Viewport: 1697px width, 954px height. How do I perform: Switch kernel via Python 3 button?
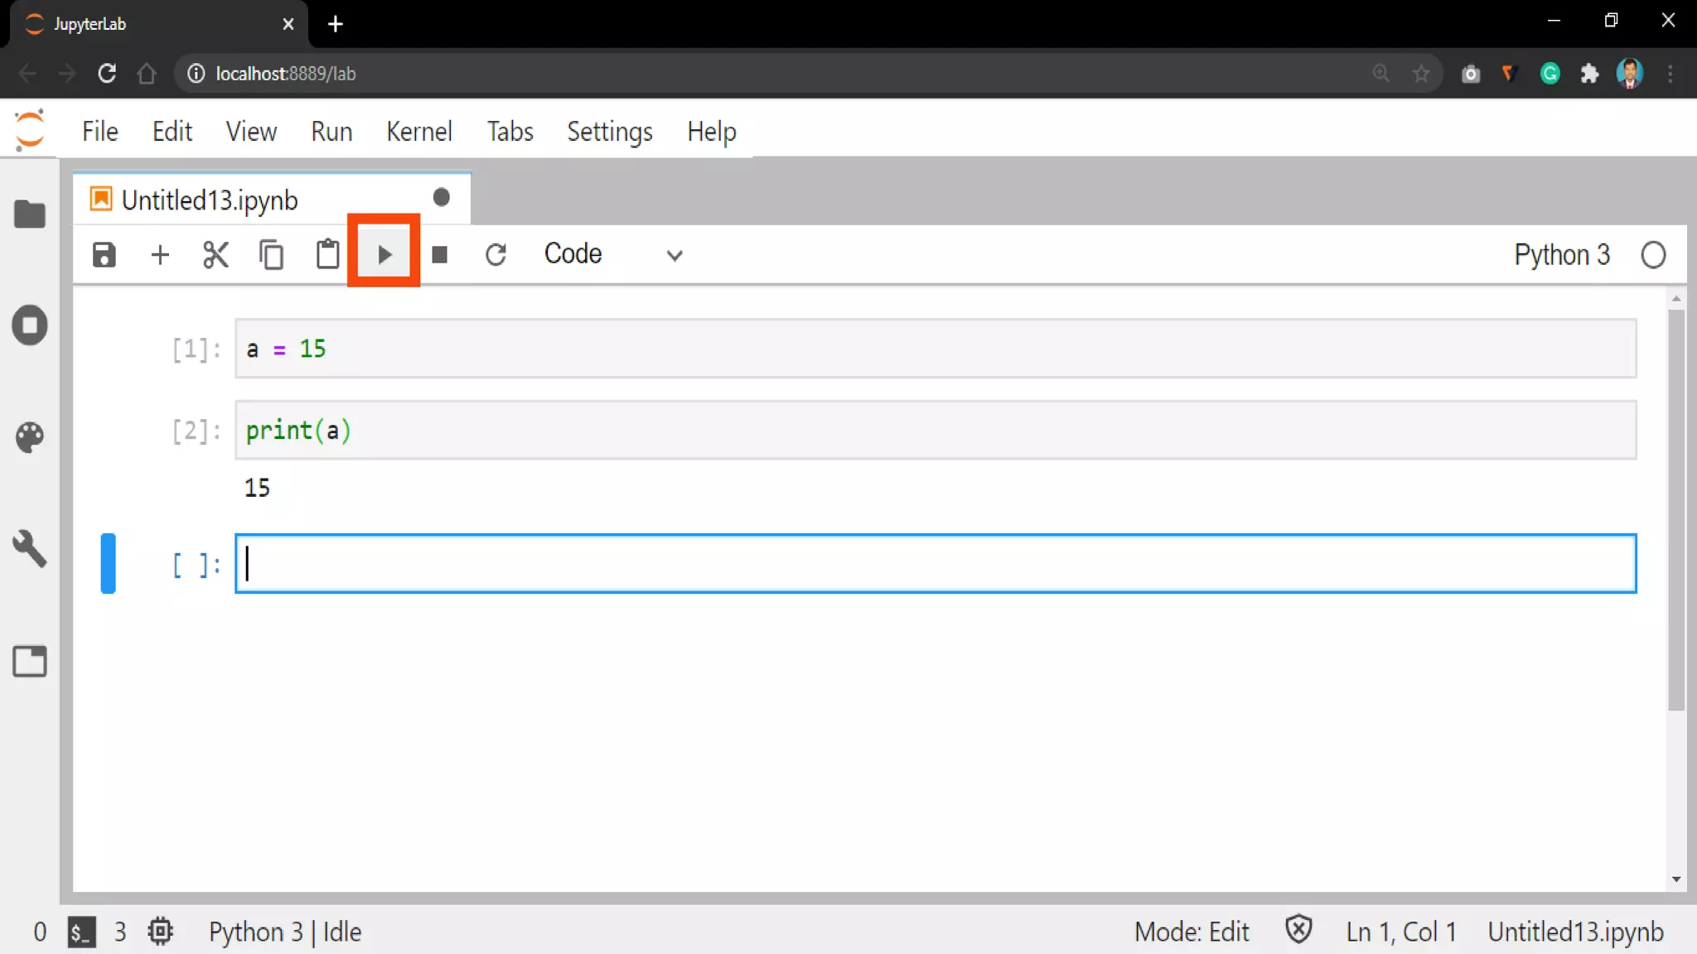coord(1561,254)
